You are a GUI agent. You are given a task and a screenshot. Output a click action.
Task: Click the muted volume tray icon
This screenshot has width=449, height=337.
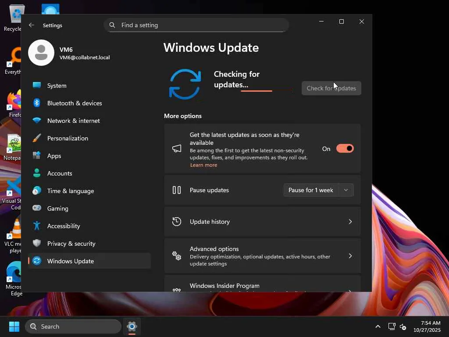(x=403, y=326)
